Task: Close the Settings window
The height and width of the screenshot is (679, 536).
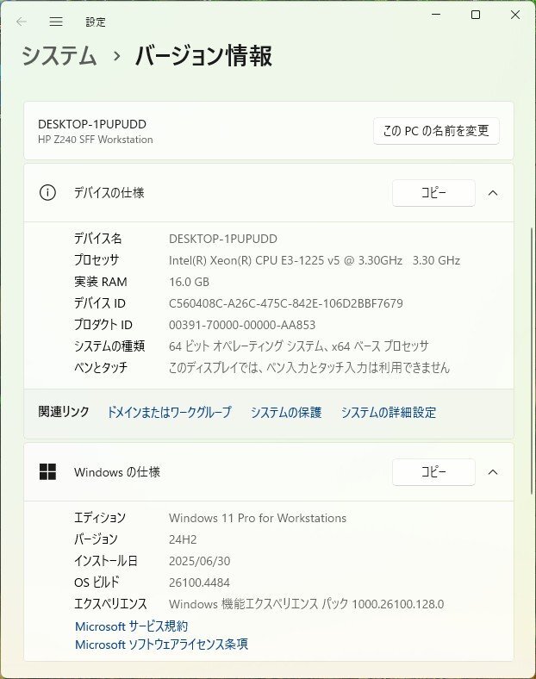Action: (x=515, y=15)
